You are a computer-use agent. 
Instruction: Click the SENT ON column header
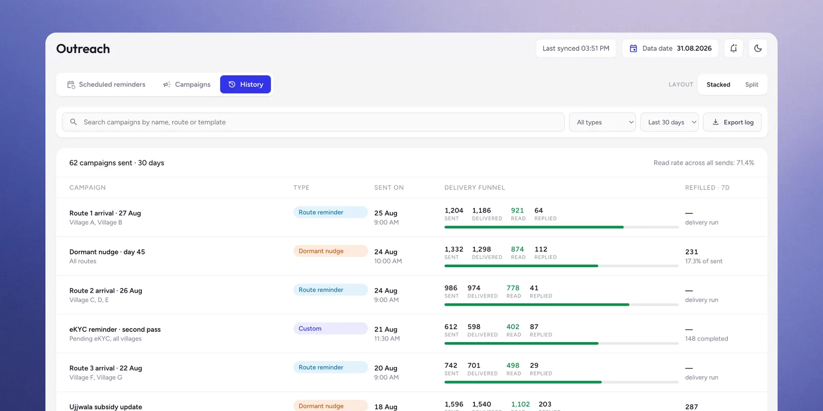(389, 188)
